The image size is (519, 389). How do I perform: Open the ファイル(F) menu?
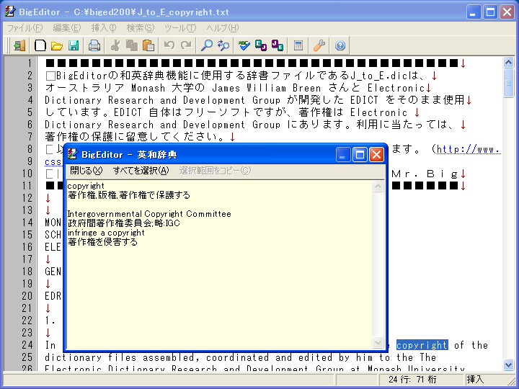25,28
